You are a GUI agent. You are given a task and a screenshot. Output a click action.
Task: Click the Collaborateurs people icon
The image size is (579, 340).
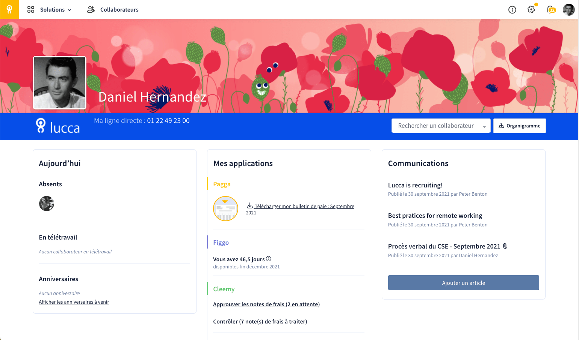point(91,9)
